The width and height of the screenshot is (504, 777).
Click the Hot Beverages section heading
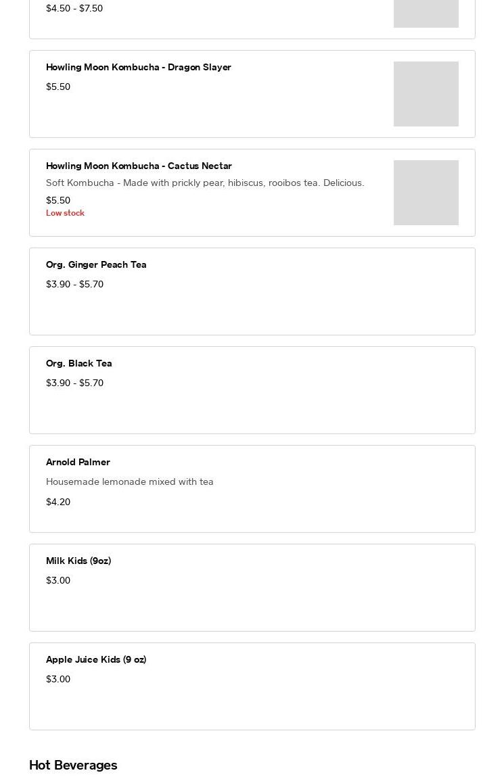click(x=73, y=766)
